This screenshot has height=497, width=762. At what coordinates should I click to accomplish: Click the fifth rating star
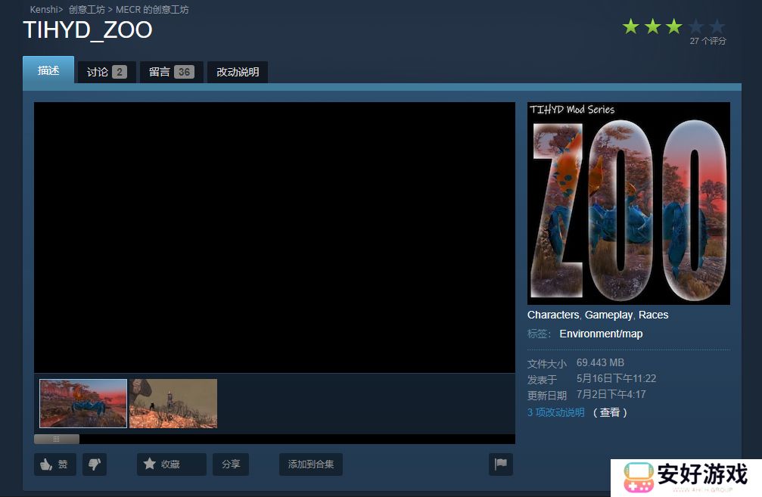717,25
